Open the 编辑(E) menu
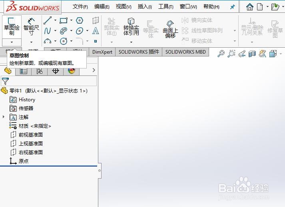 [102, 7]
